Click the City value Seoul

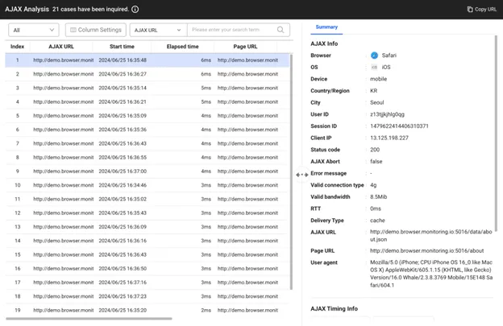click(x=377, y=103)
